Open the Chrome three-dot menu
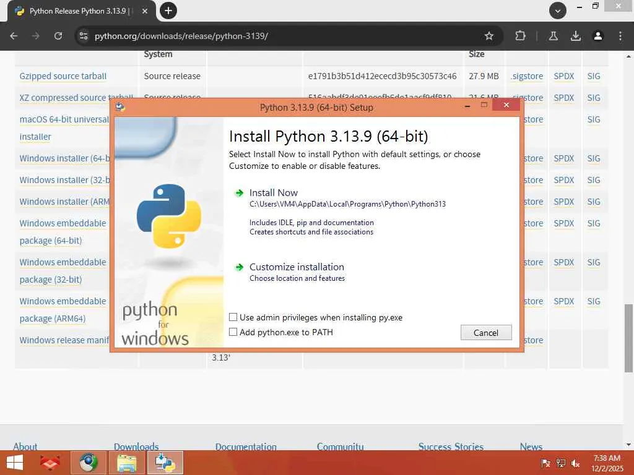This screenshot has width=634, height=475. click(x=620, y=36)
